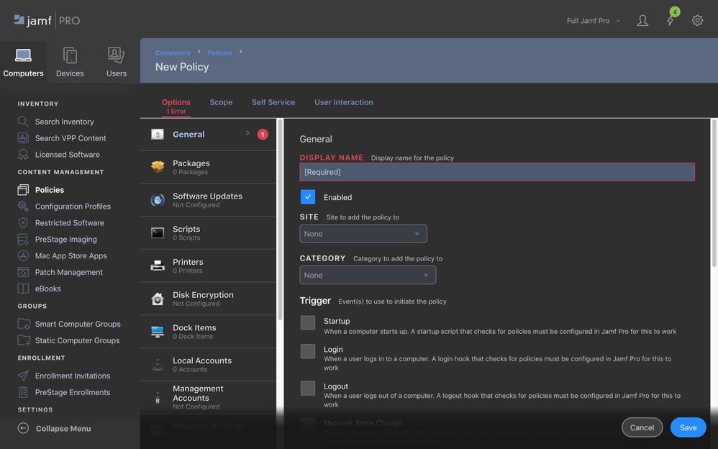The image size is (718, 449).
Task: Uncheck the Enabled checkbox
Action: [x=308, y=196]
